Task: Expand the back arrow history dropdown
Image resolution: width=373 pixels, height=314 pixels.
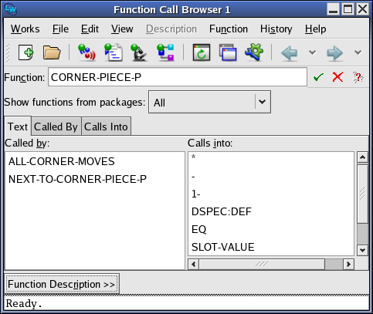Action: 312,52
